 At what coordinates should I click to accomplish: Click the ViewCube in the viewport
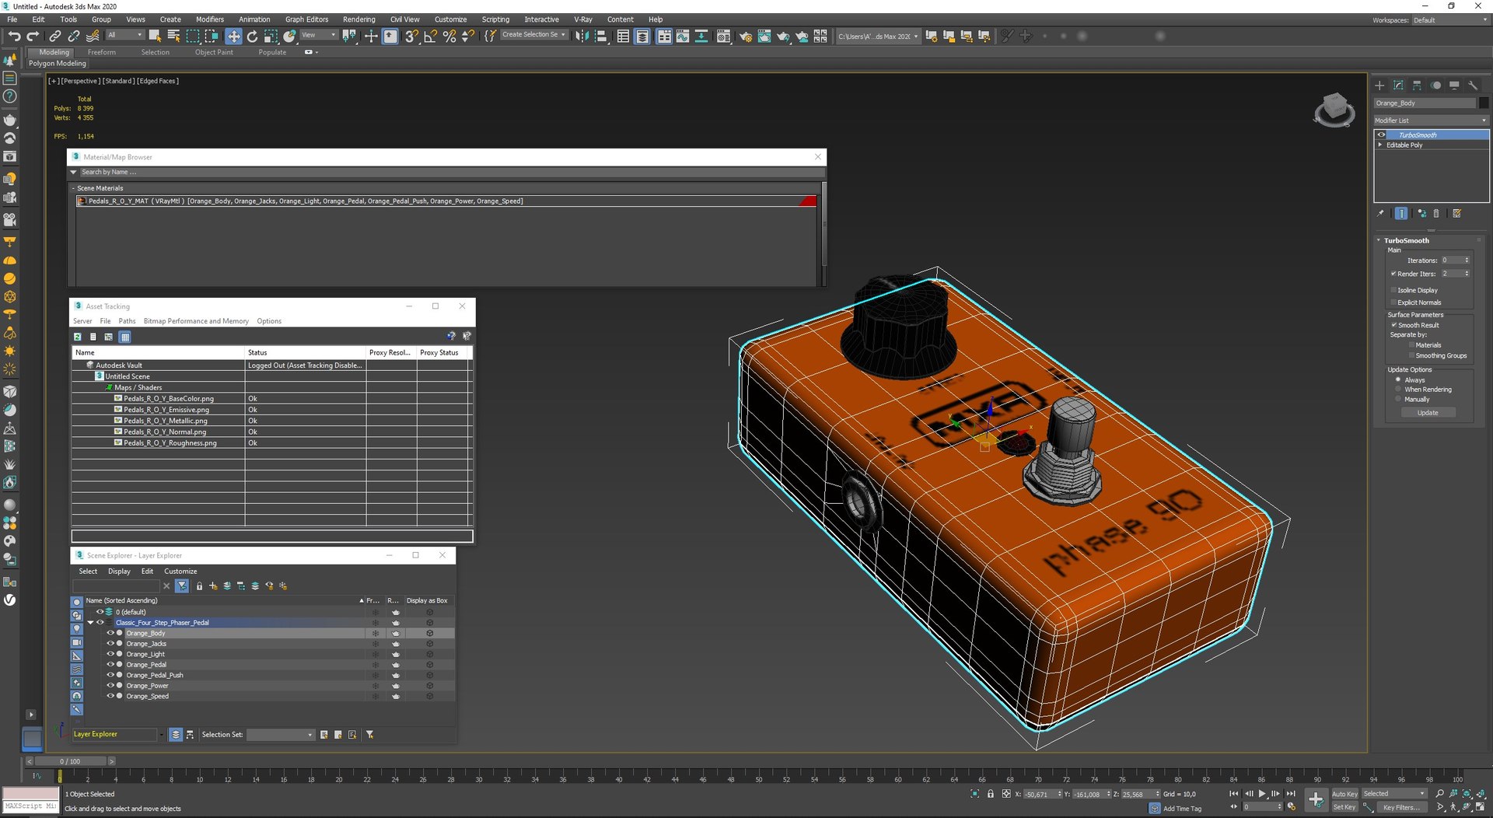pyautogui.click(x=1334, y=110)
